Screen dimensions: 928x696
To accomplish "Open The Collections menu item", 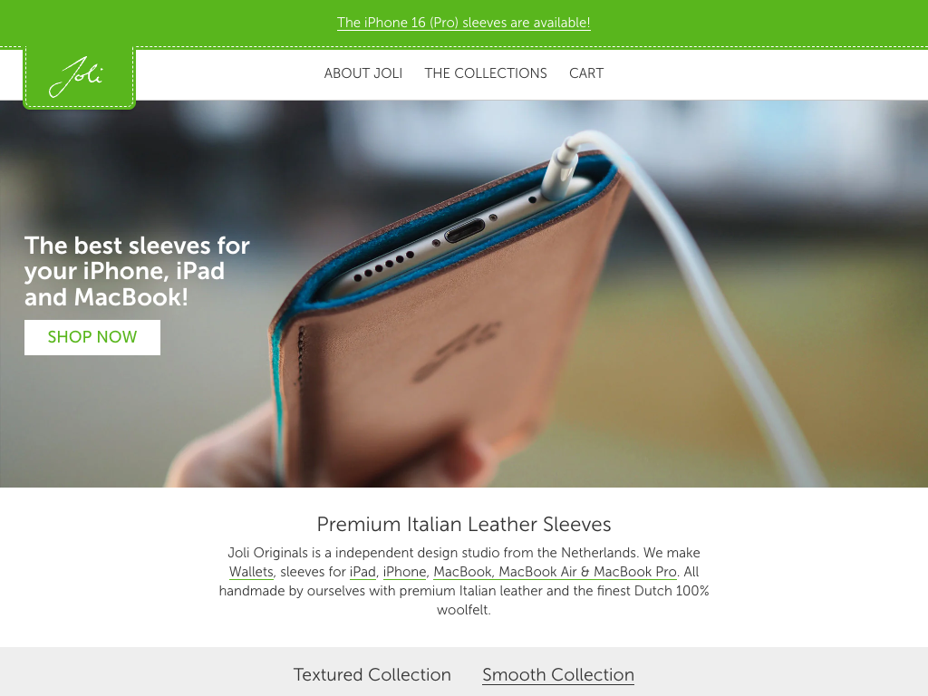I will [x=486, y=73].
